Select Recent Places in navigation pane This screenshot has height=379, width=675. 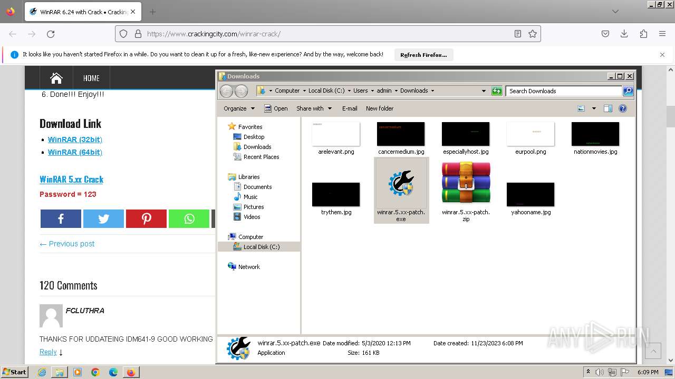[x=261, y=157]
